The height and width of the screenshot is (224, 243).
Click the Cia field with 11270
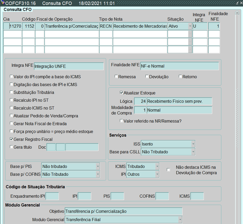point(13,26)
